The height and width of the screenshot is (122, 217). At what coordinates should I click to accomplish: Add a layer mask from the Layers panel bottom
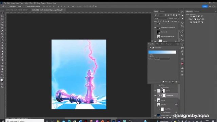tap(164, 118)
